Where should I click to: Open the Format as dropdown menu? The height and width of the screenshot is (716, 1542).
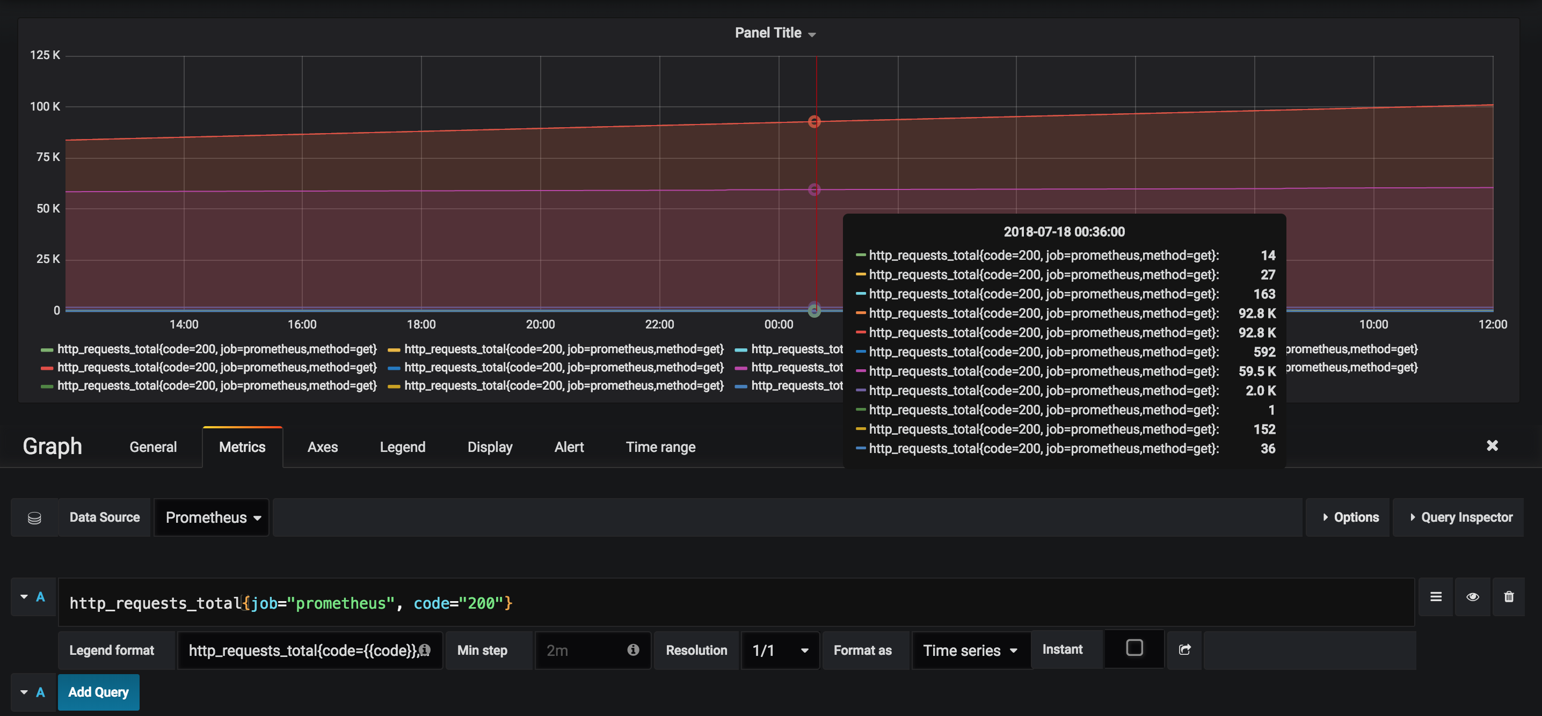click(x=969, y=650)
